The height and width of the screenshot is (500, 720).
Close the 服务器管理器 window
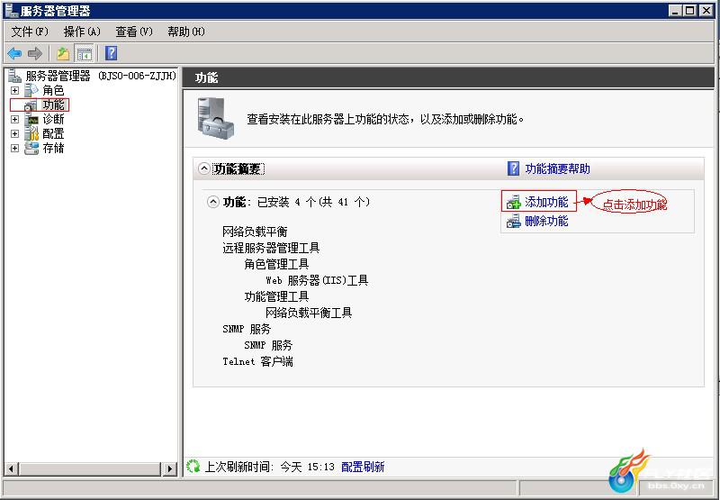point(706,10)
